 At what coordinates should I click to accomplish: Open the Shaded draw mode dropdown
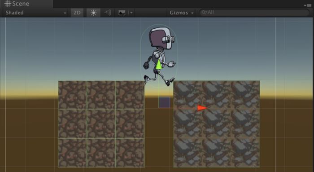[x=35, y=13]
